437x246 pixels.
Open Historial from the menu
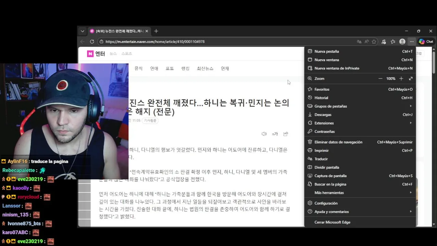[360, 98]
